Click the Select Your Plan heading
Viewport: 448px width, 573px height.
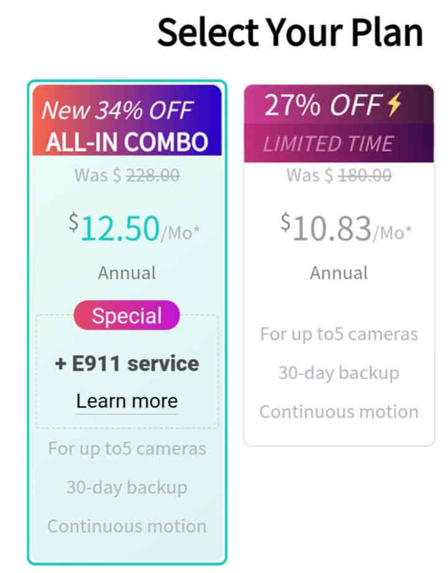point(290,32)
